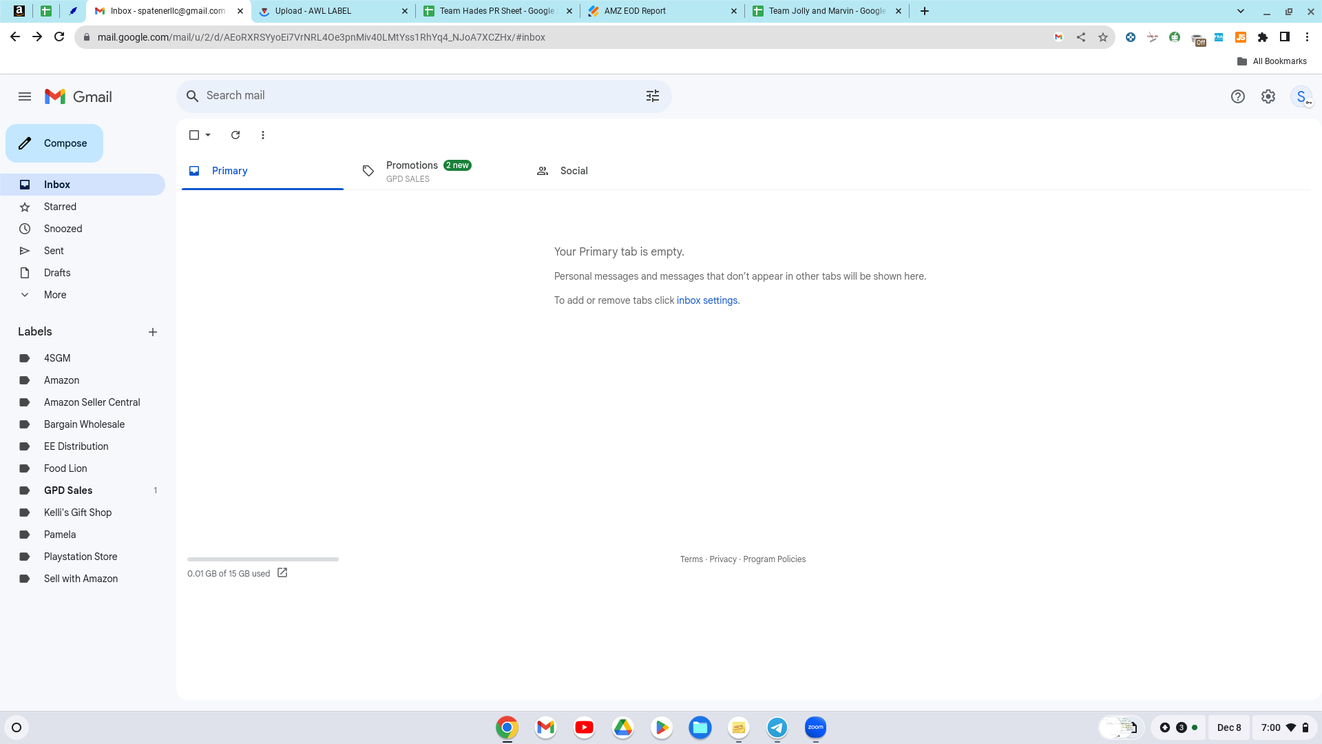Image resolution: width=1322 pixels, height=744 pixels.
Task: Open the EE Distribution label
Action: [x=83, y=446]
